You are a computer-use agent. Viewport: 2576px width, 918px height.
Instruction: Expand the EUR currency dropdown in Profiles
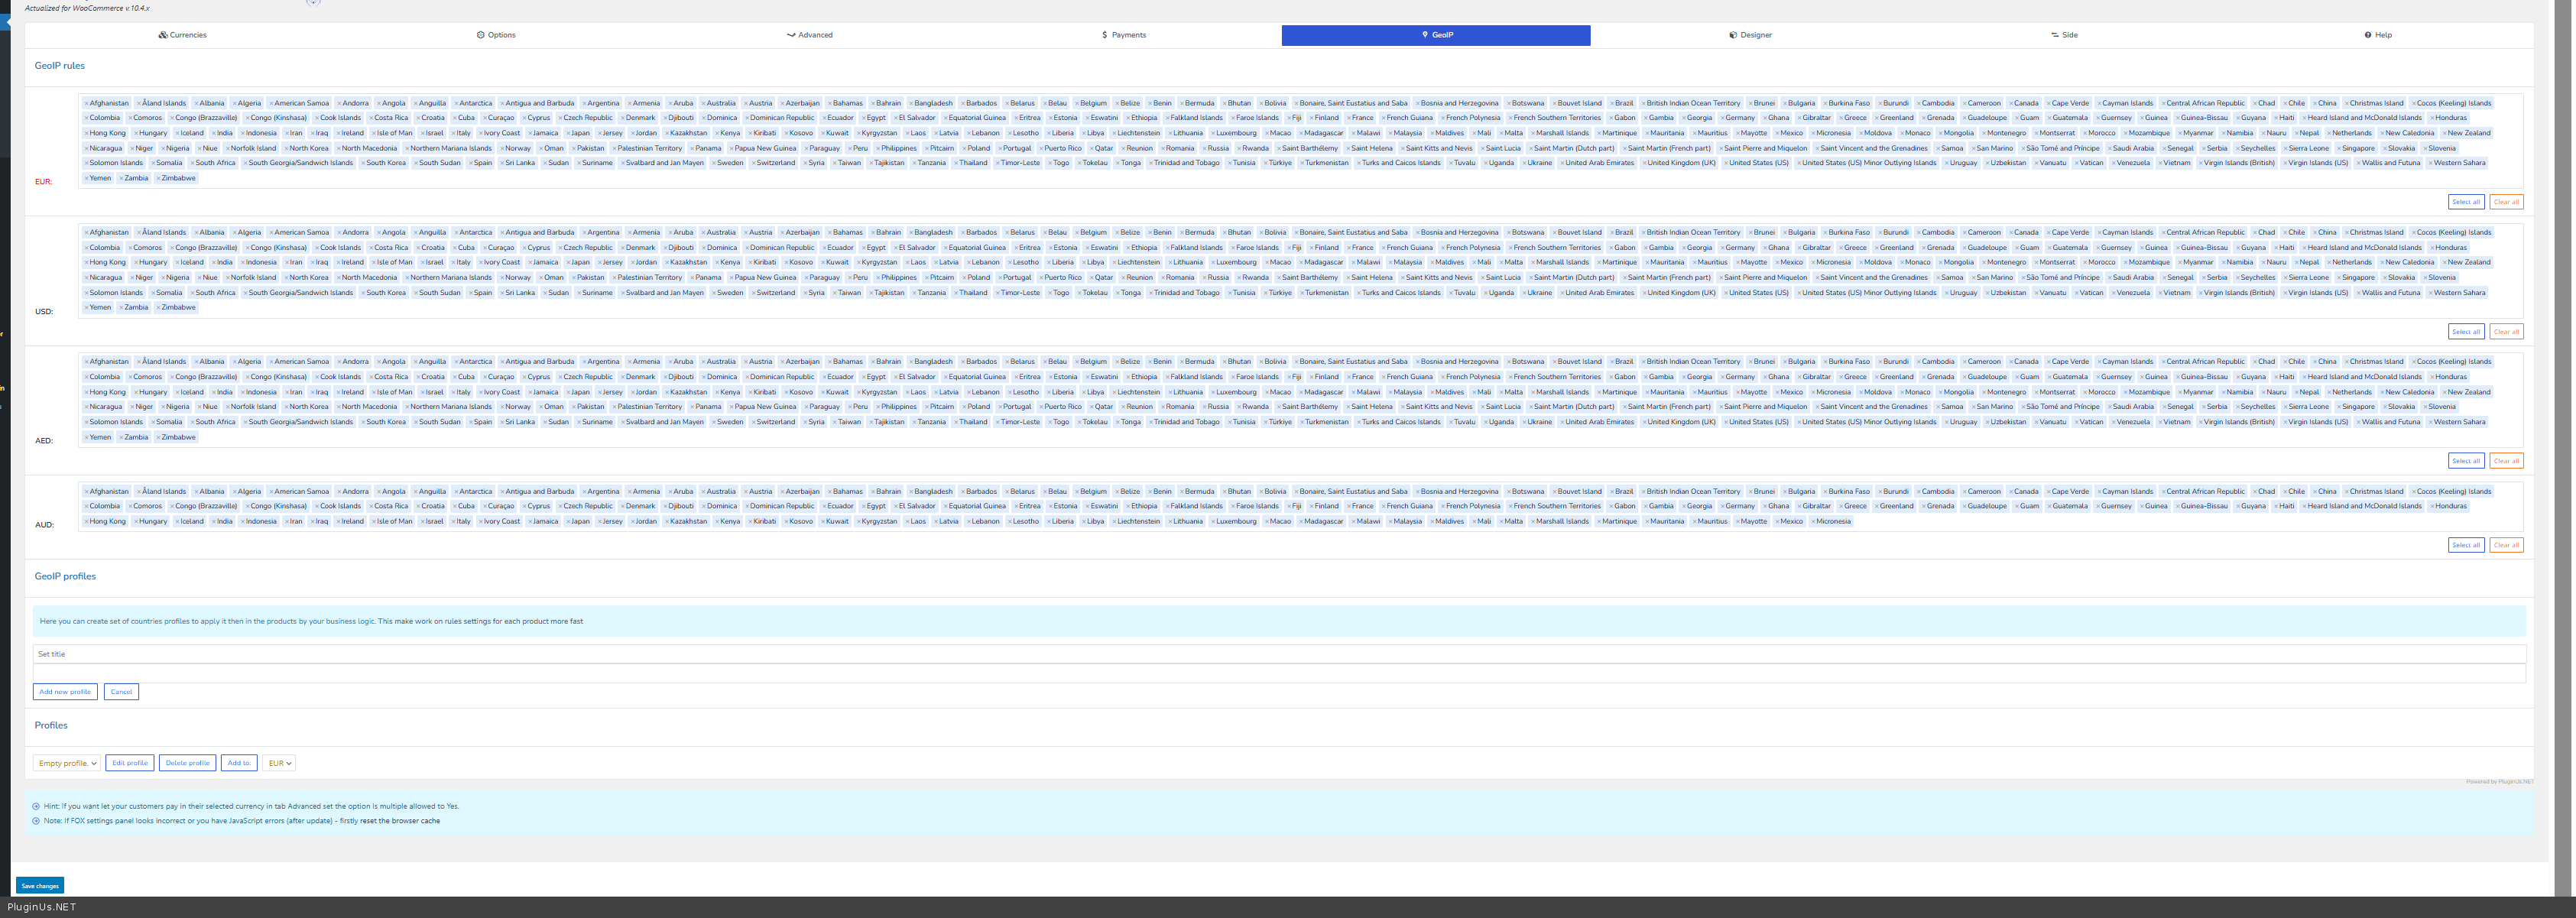[x=280, y=763]
